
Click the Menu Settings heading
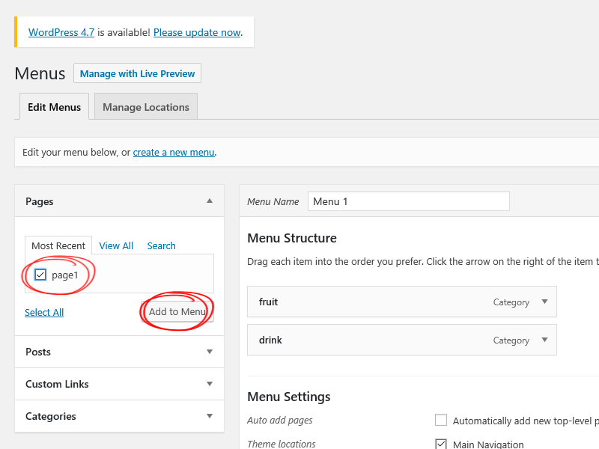tap(289, 397)
